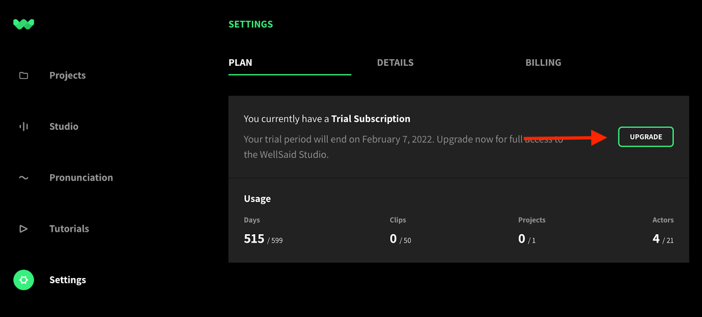Open the BILLING tab
The image size is (702, 317).
click(543, 63)
